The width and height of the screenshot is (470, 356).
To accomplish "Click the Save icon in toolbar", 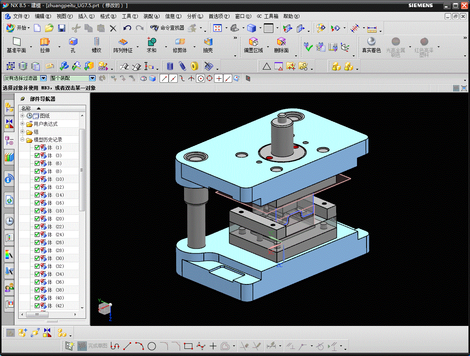I will pyautogui.click(x=62, y=28).
